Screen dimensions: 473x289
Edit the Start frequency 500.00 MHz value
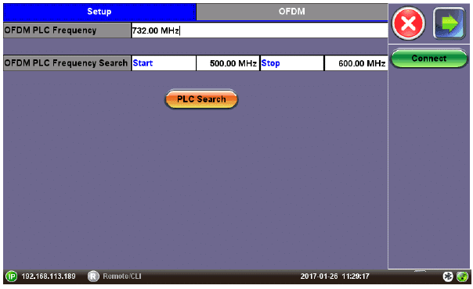tap(228, 63)
